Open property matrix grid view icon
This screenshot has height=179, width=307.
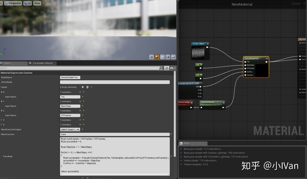(x=166, y=68)
